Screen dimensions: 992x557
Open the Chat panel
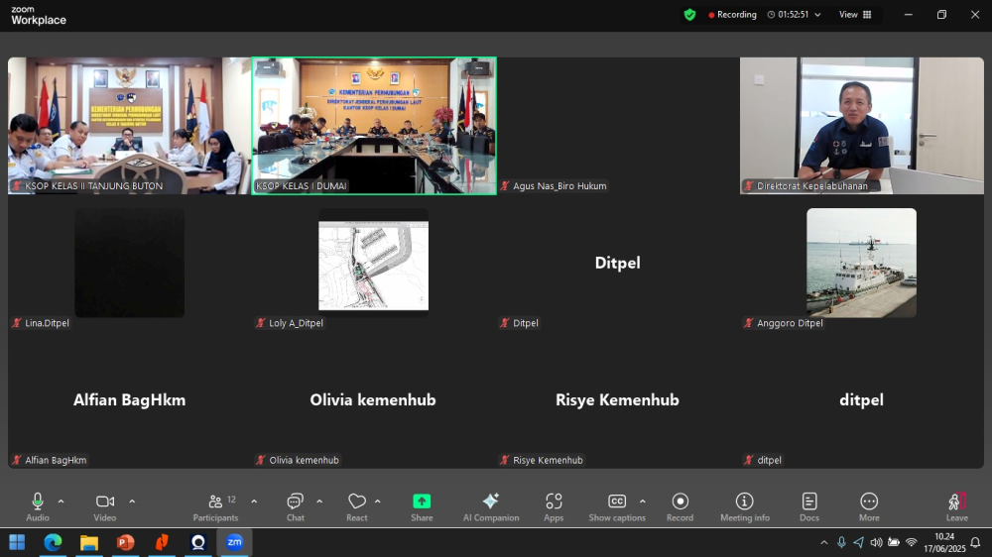[296, 507]
